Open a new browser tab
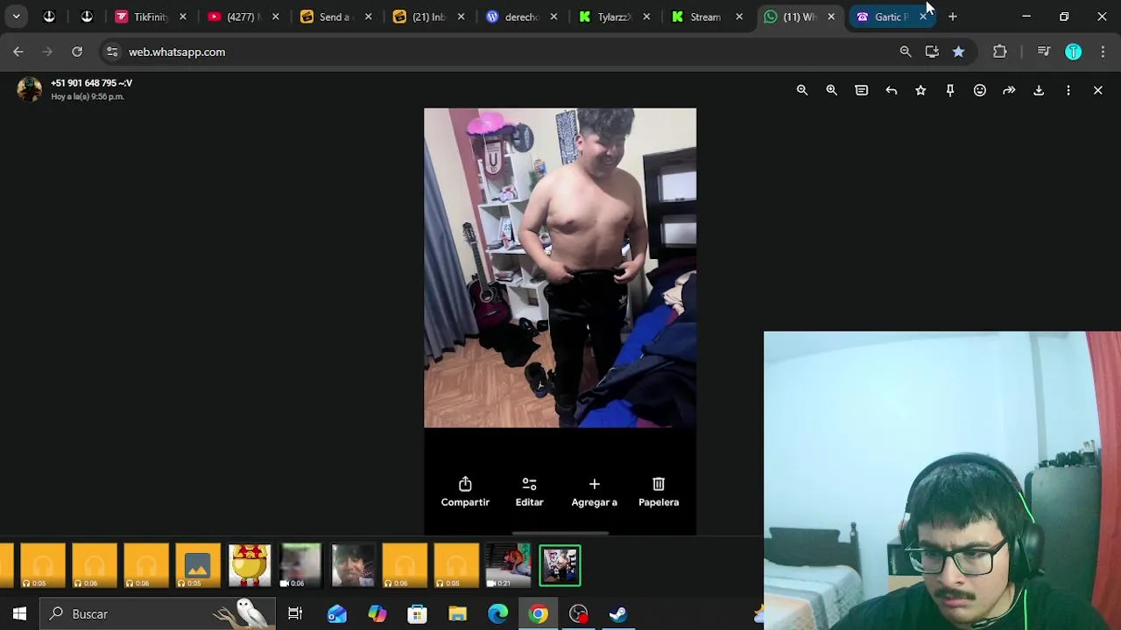The width and height of the screenshot is (1121, 630). tap(953, 17)
